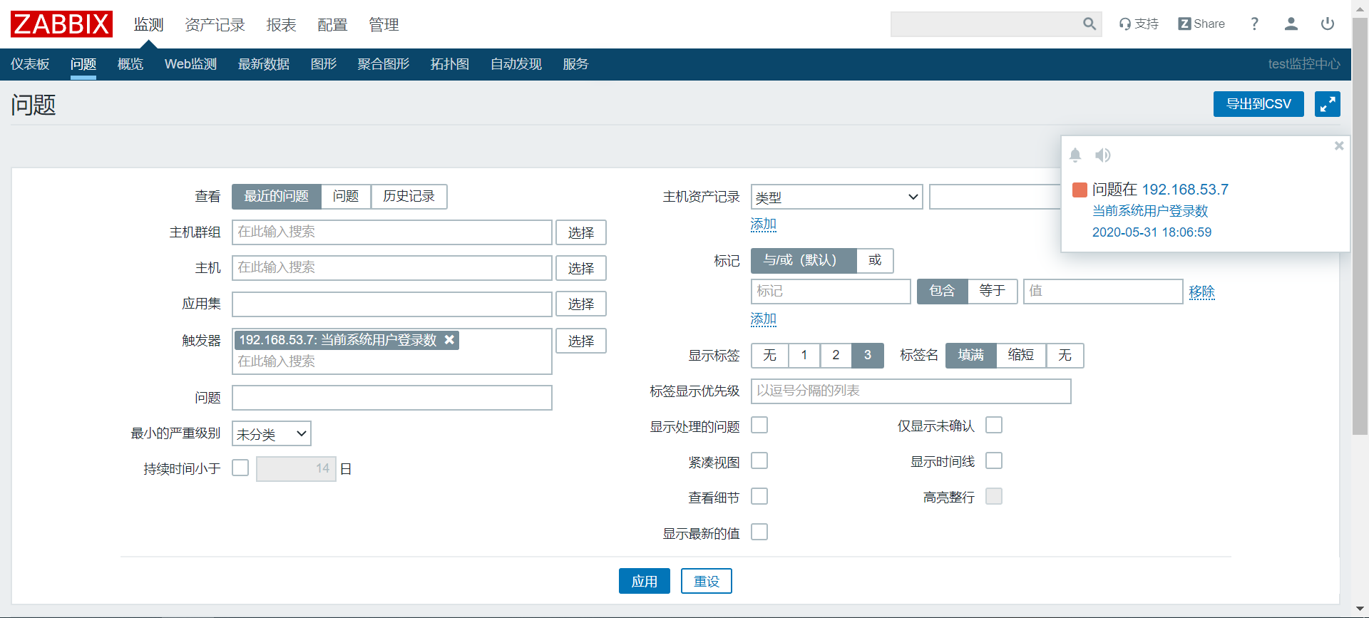Open the help question mark icon

click(x=1254, y=24)
